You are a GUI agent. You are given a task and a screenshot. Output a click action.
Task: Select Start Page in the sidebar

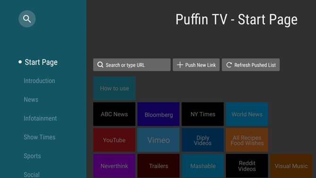(41, 62)
